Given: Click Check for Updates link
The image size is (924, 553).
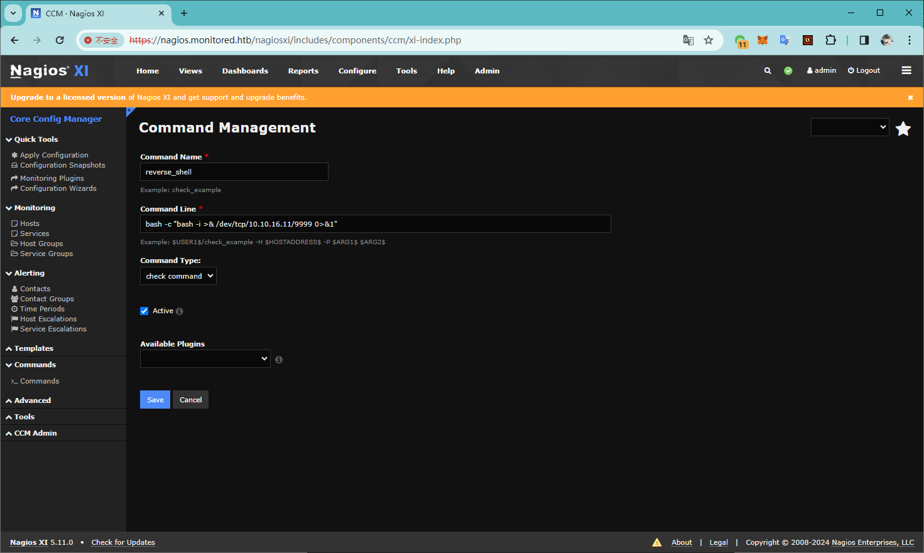Looking at the screenshot, I should point(123,542).
